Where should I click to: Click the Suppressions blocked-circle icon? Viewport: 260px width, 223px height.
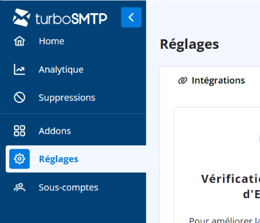pos(19,98)
